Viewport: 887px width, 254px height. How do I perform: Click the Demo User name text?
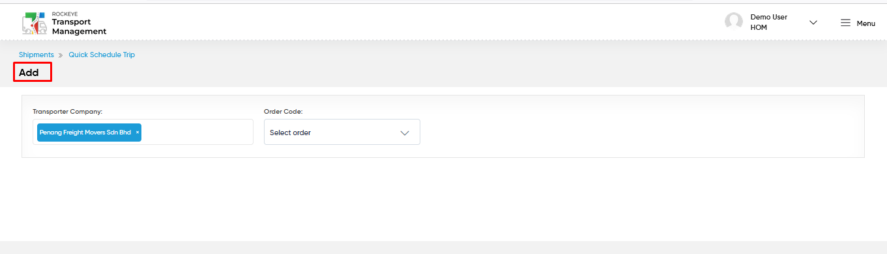click(x=769, y=18)
